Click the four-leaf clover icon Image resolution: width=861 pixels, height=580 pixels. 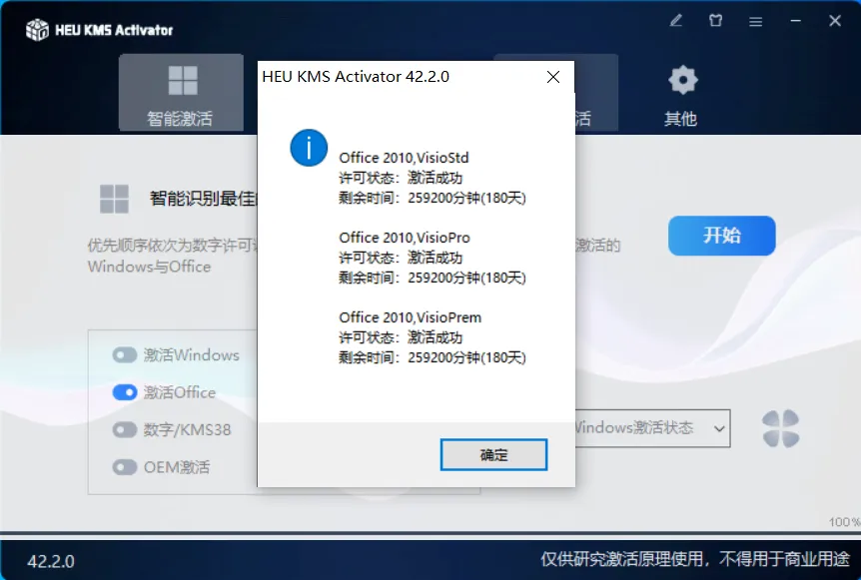[781, 428]
